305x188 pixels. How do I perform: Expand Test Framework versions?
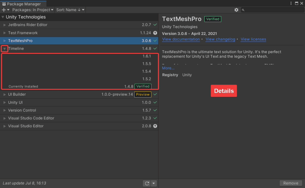(4, 33)
